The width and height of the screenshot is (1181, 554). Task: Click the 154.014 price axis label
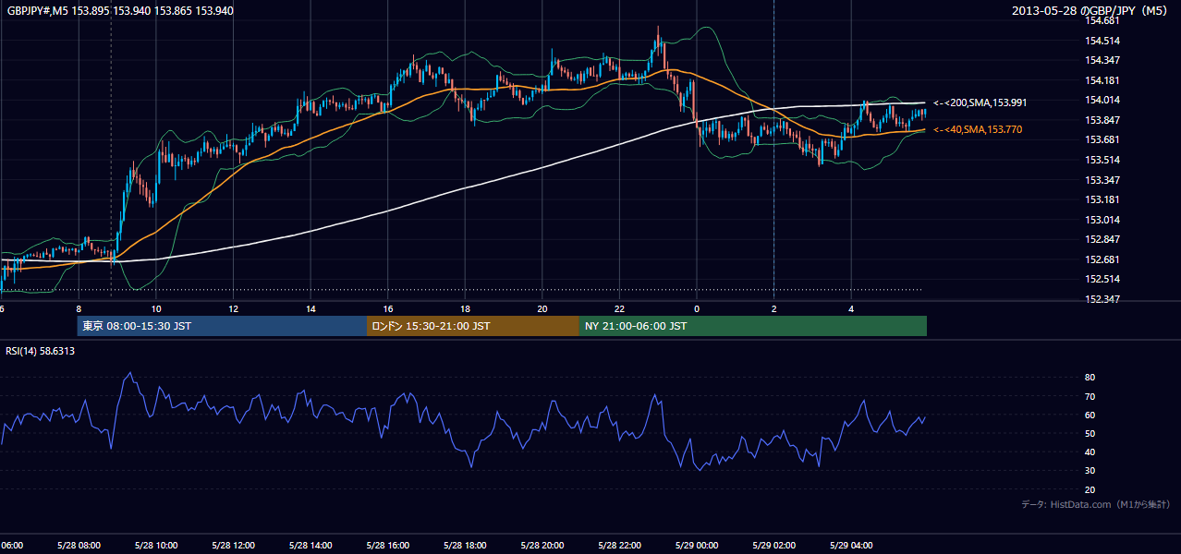(x=1102, y=100)
